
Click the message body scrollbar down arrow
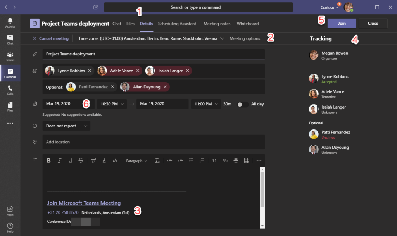[262, 226]
